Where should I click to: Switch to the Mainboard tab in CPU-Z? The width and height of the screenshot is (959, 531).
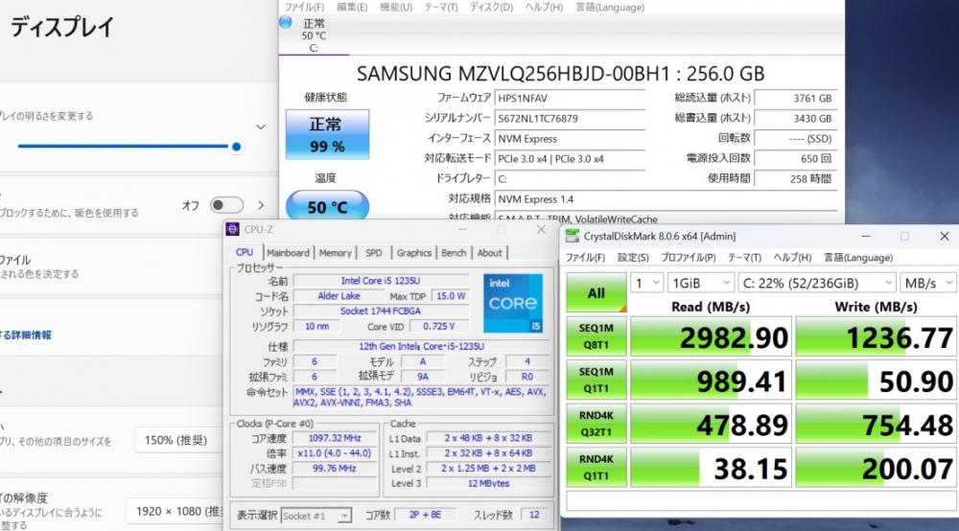point(288,252)
